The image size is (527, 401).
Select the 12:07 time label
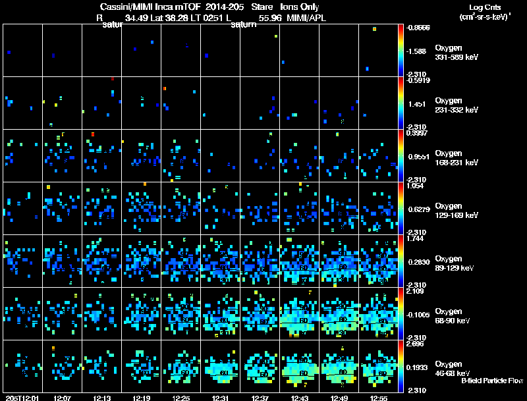coord(62,398)
